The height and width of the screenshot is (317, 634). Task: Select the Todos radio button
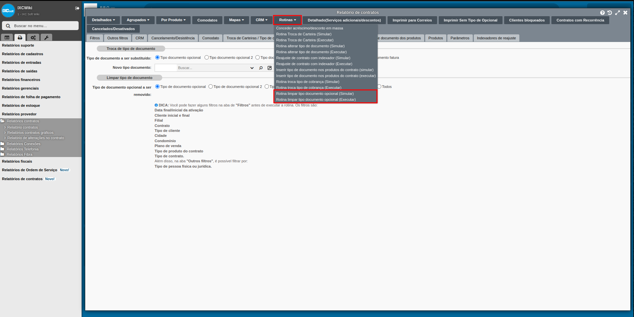379,87
